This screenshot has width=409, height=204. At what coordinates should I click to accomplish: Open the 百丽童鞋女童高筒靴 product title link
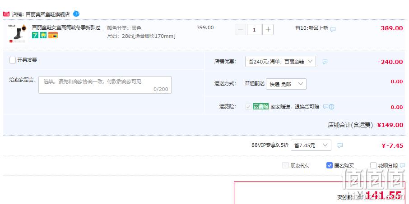coord(68,27)
